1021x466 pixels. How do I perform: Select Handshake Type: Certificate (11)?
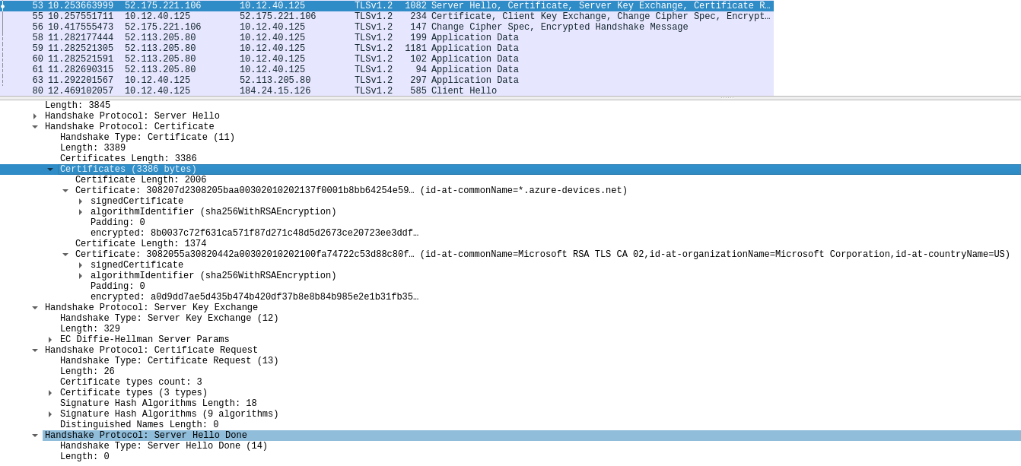(148, 138)
